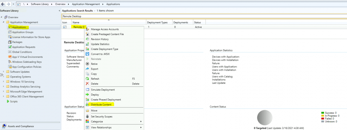Open the navigation history dropdown arrow
The image size is (347, 130).
tap(13, 4)
